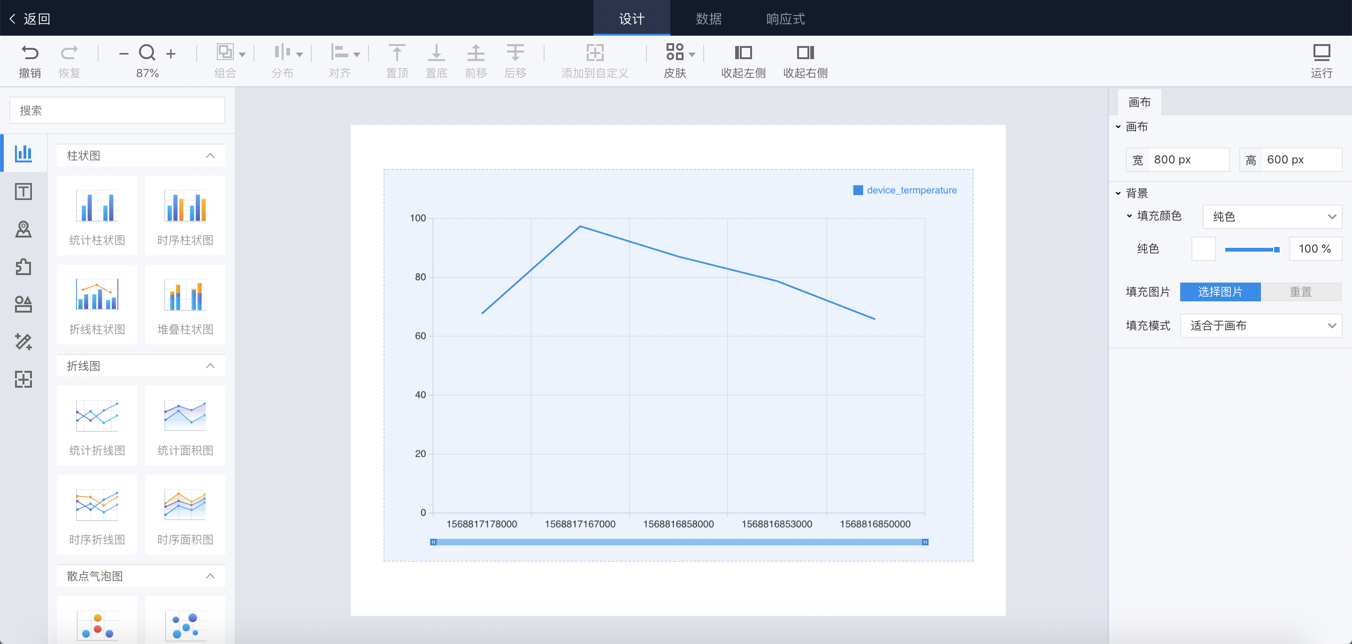Click the 对齐 align icon
Screen dimensions: 1352x644
339,52
